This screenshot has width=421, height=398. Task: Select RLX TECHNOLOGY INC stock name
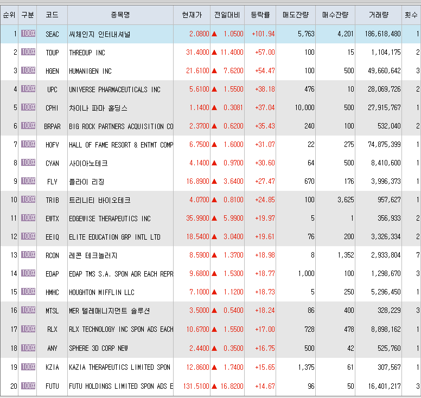point(121,329)
